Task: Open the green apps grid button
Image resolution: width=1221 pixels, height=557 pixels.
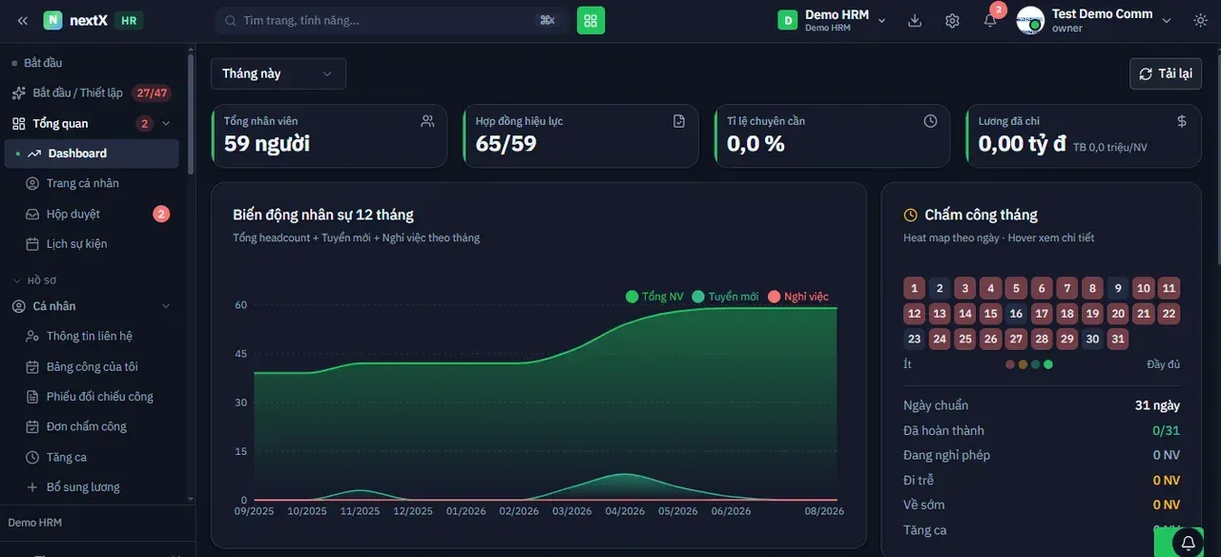Action: (x=590, y=20)
